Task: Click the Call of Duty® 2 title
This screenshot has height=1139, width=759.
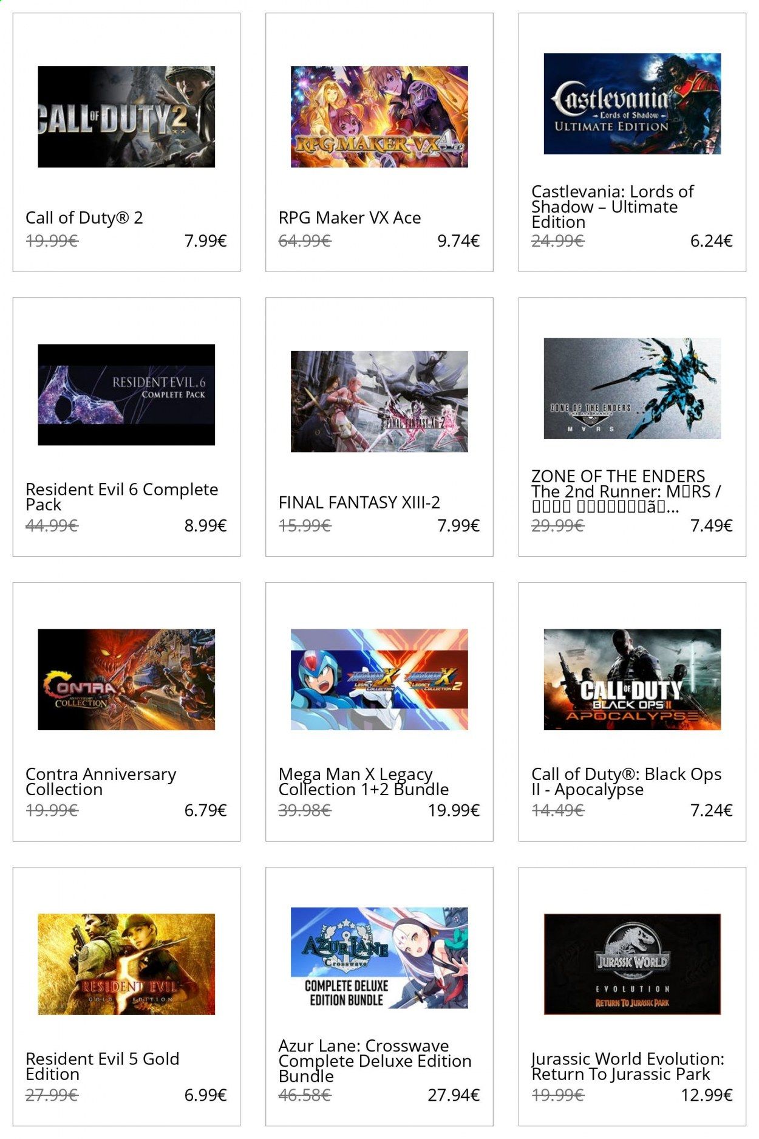Action: [84, 217]
